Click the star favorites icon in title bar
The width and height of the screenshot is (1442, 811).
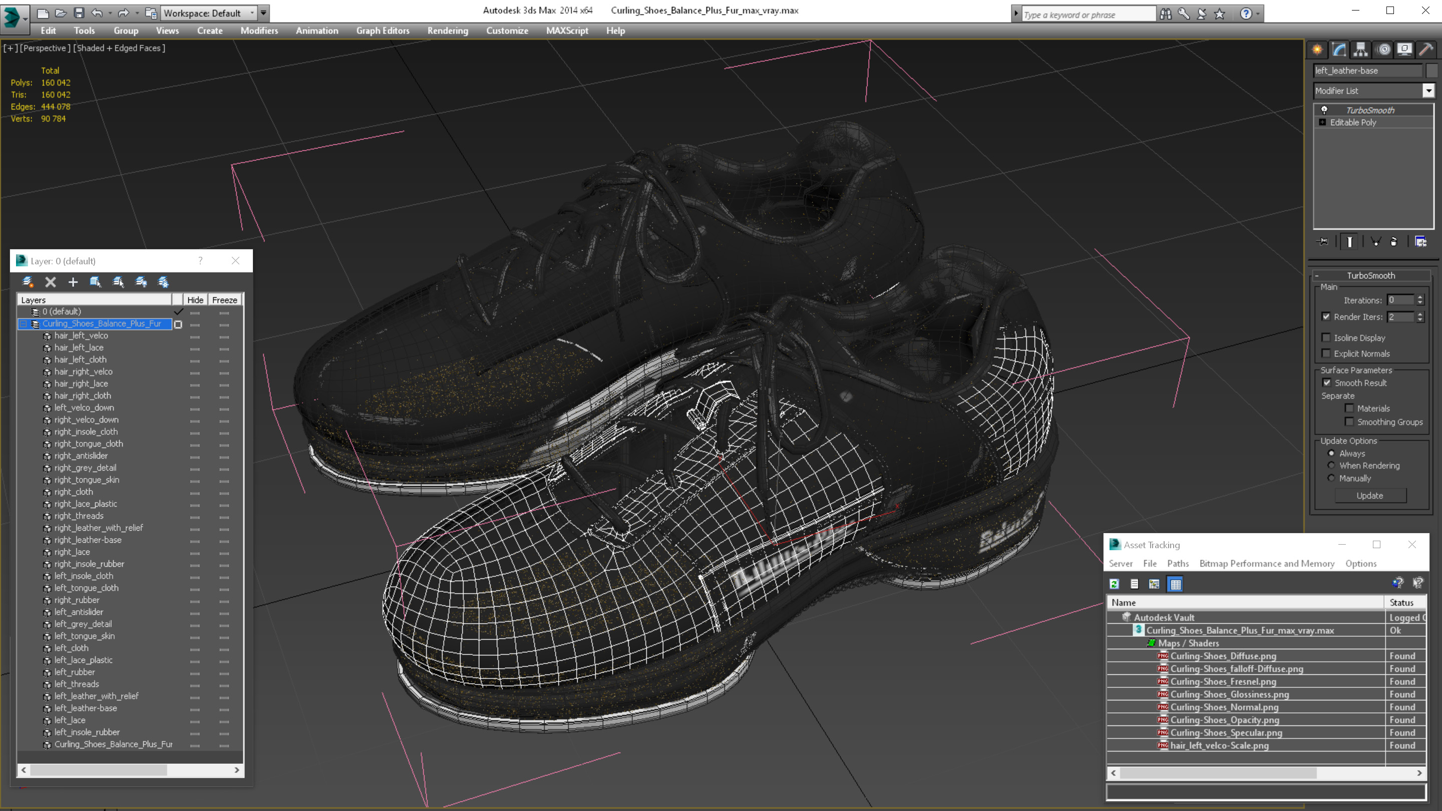point(1220,14)
